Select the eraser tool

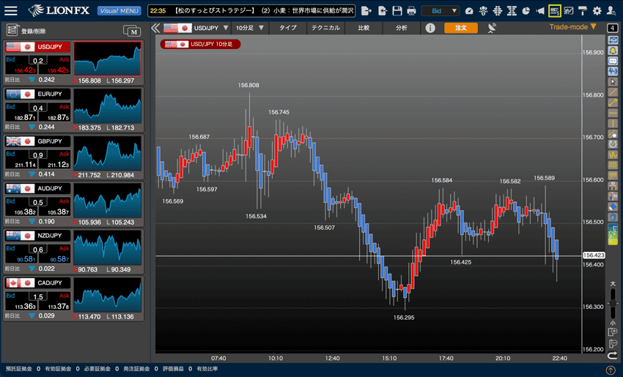613,206
